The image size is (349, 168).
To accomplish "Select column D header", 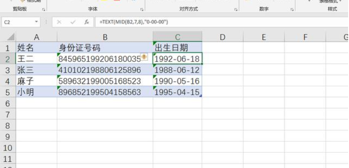I will (x=223, y=37).
